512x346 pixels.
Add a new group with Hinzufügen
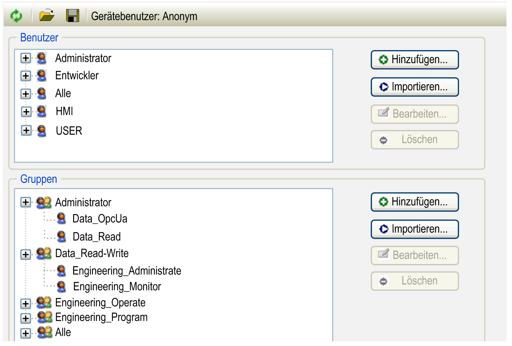pos(414,202)
